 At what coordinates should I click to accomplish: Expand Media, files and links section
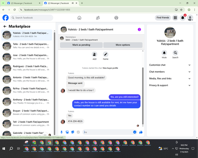click(x=170, y=79)
